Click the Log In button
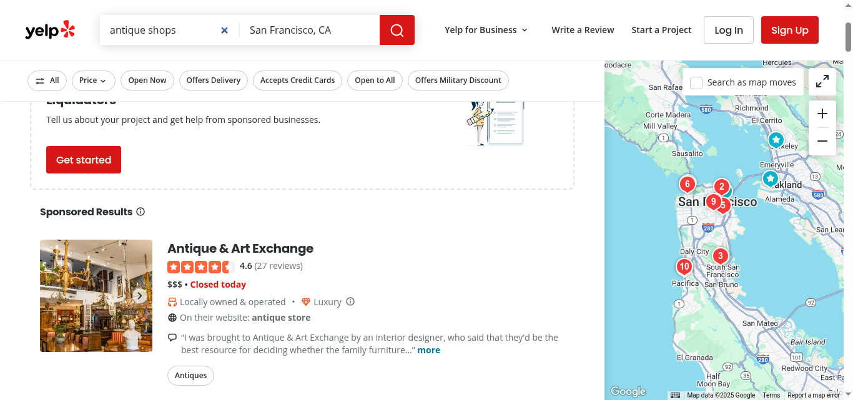Image resolution: width=853 pixels, height=400 pixels. click(729, 30)
